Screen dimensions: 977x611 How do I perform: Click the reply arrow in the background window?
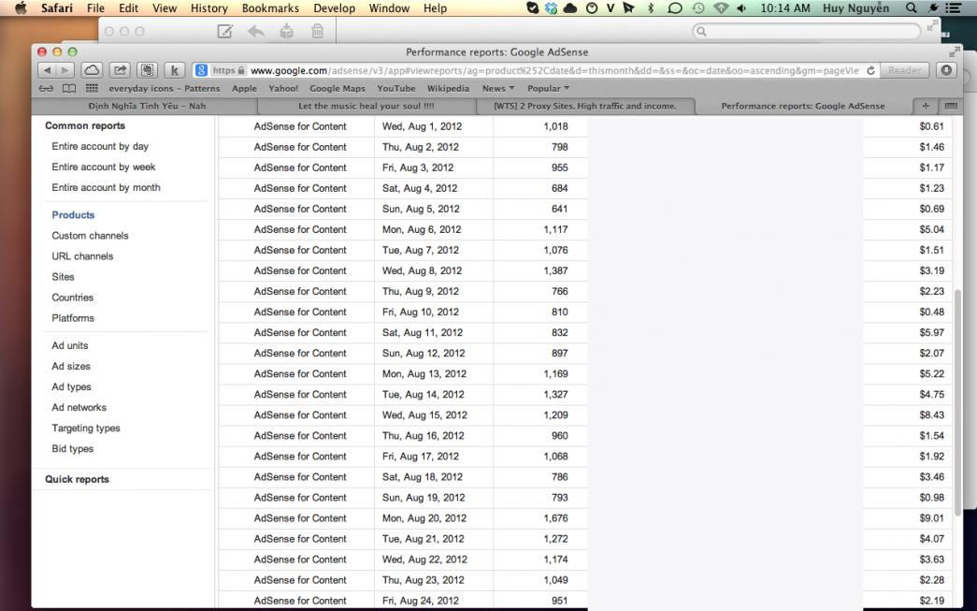pyautogui.click(x=255, y=31)
